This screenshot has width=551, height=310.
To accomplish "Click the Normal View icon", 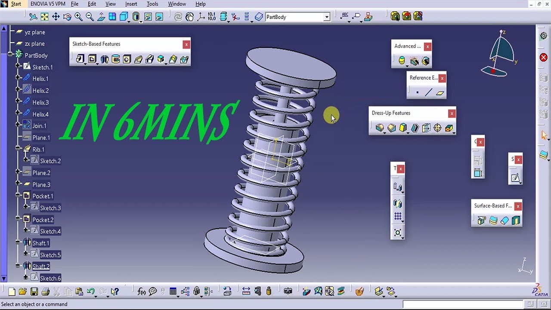I will tap(101, 17).
